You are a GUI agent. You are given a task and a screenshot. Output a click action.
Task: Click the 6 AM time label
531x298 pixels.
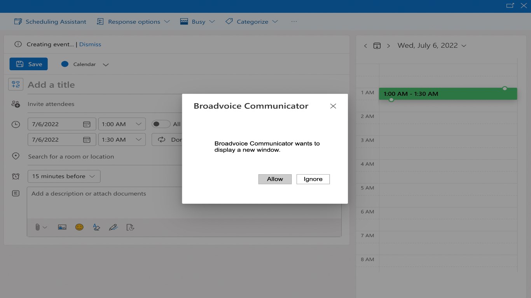(x=367, y=211)
